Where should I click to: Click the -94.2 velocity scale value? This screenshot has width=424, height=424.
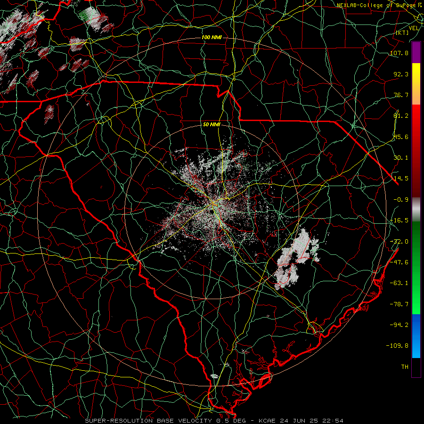point(400,325)
